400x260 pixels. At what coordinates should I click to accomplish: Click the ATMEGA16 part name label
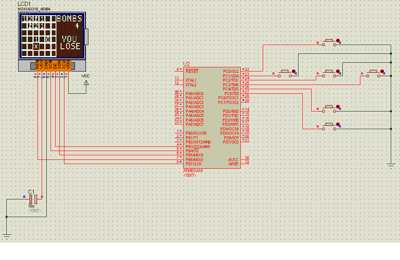pyautogui.click(x=193, y=171)
